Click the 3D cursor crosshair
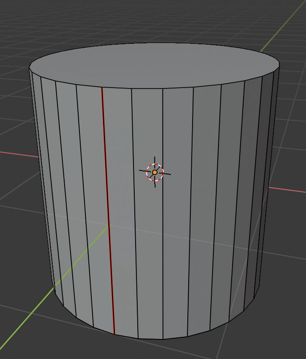Viewport: 306px width, 359px height. [x=155, y=172]
